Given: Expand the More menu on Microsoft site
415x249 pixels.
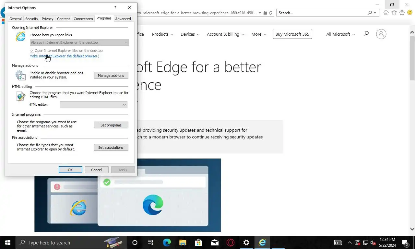Looking at the screenshot, I should 259,34.
